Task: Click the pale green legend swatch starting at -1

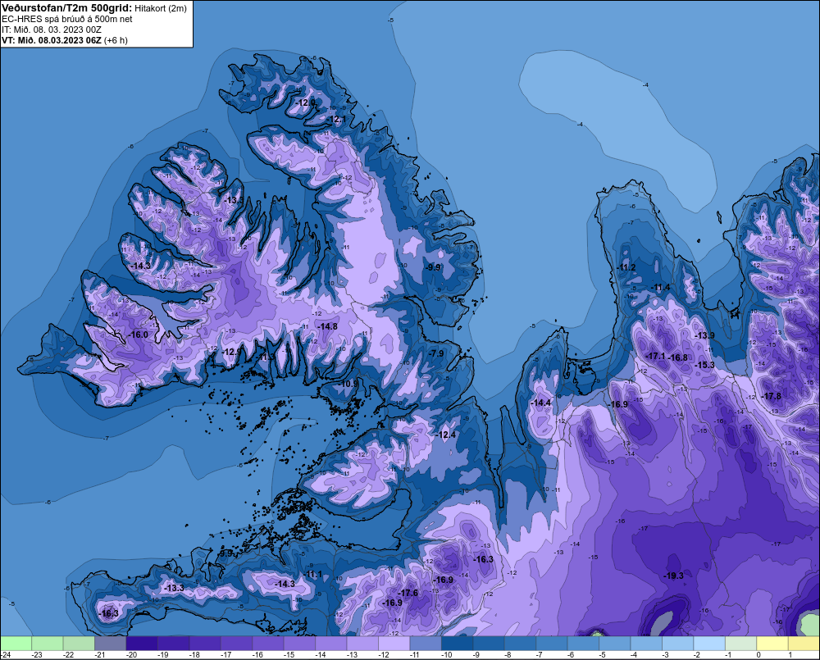Action: pyautogui.click(x=741, y=643)
